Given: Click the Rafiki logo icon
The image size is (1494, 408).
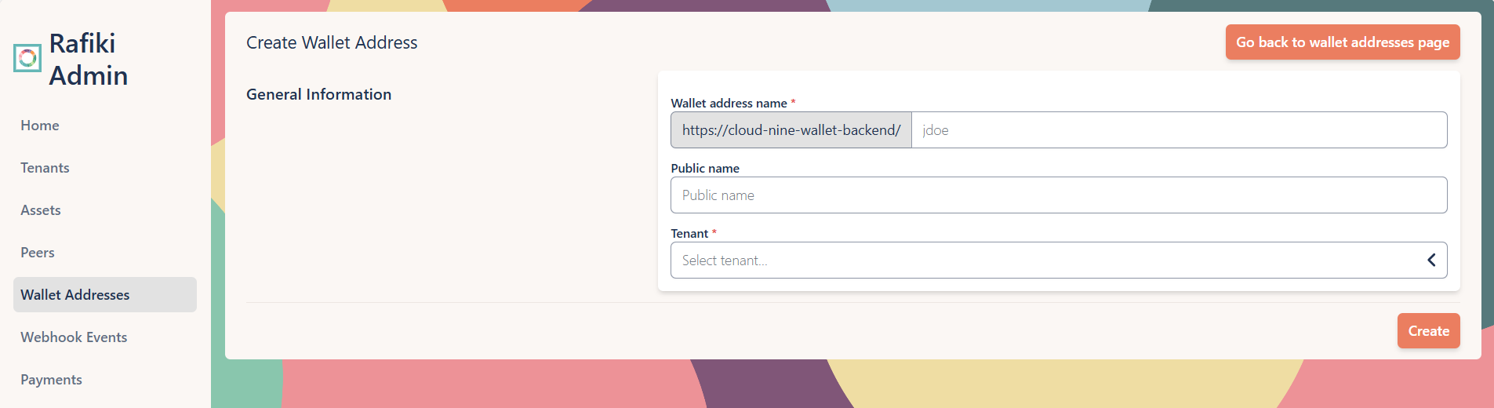Looking at the screenshot, I should (x=27, y=58).
